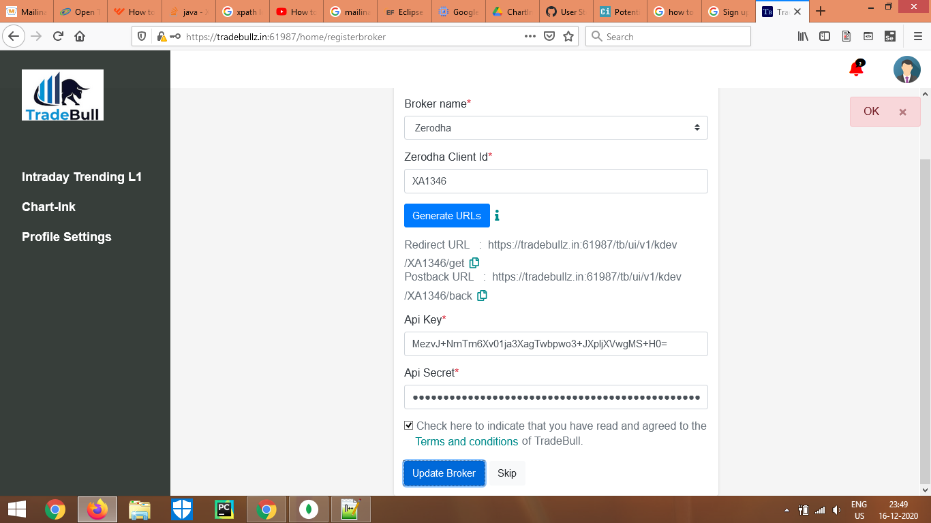Image resolution: width=931 pixels, height=523 pixels.
Task: Open the Terms and conditions link
Action: pos(467,441)
